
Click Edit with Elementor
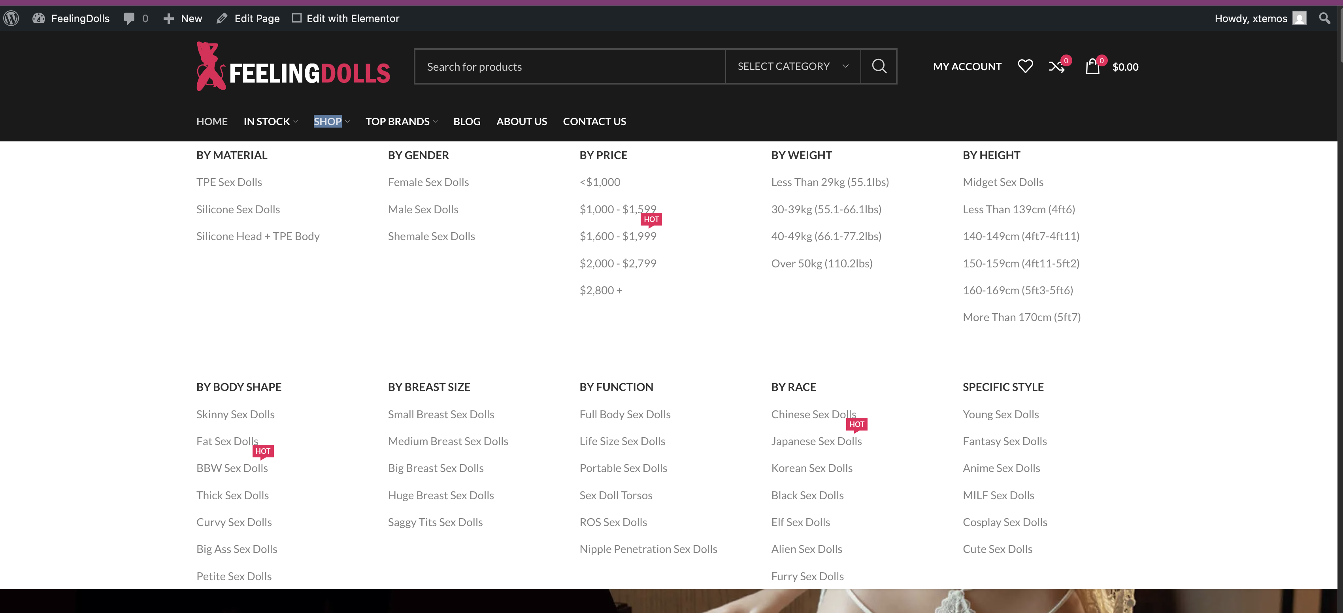click(x=346, y=18)
